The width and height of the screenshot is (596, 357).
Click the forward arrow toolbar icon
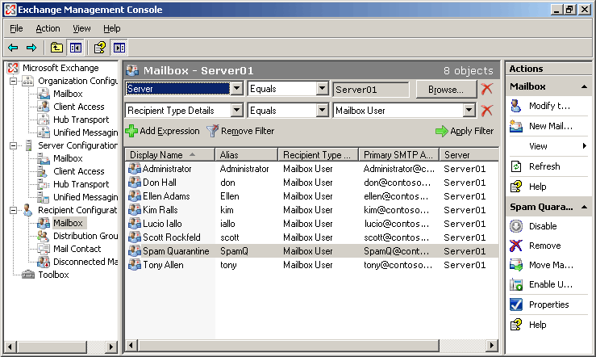tap(31, 48)
